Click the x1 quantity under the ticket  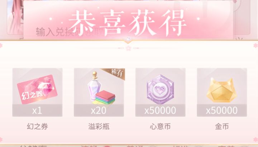pyautogui.click(x=37, y=111)
